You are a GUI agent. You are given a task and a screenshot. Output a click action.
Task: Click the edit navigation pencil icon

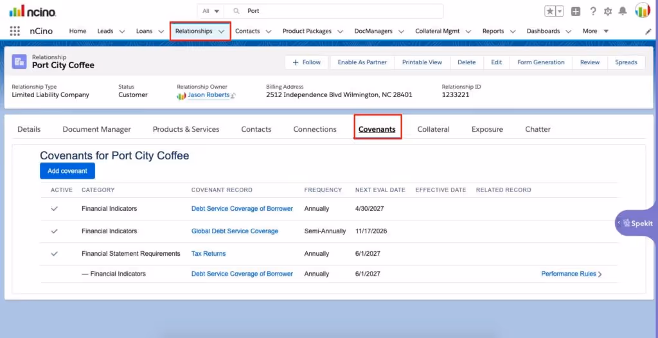tap(648, 31)
